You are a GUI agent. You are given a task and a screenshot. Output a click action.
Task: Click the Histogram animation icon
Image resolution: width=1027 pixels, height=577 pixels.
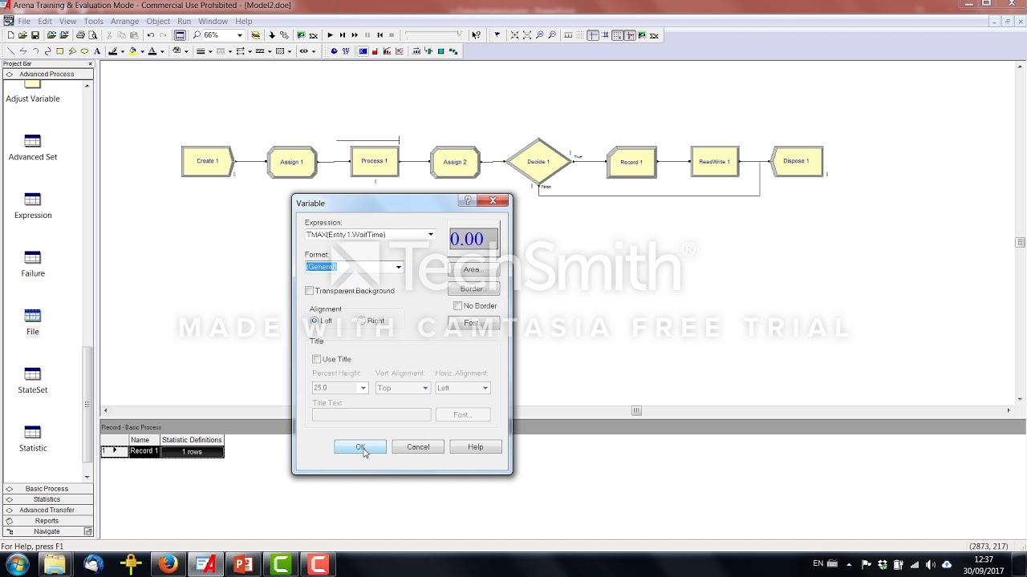pos(387,51)
